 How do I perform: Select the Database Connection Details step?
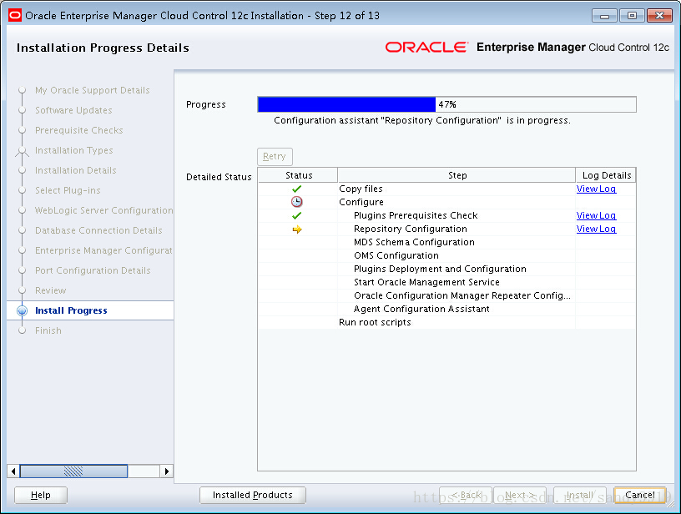[98, 230]
